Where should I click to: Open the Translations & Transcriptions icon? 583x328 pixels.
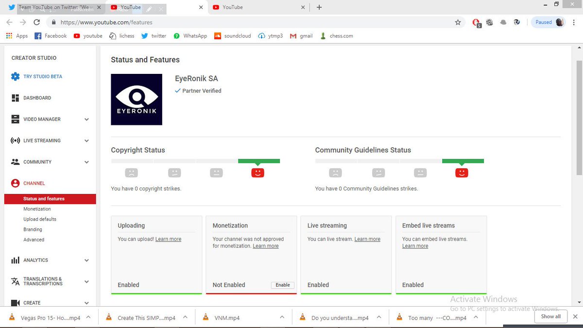[15, 281]
